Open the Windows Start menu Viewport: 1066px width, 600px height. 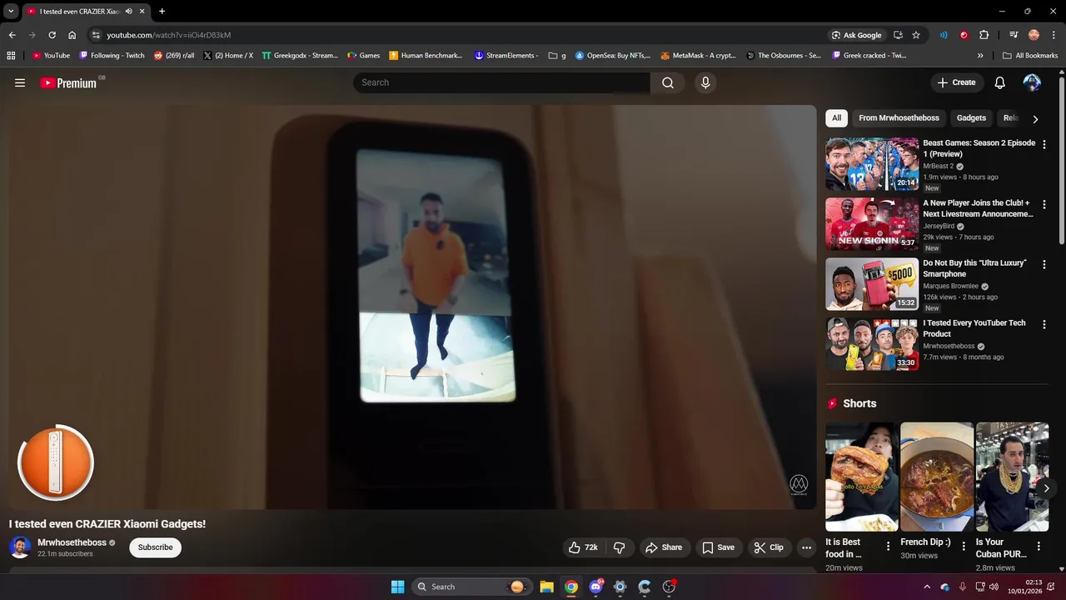click(398, 587)
